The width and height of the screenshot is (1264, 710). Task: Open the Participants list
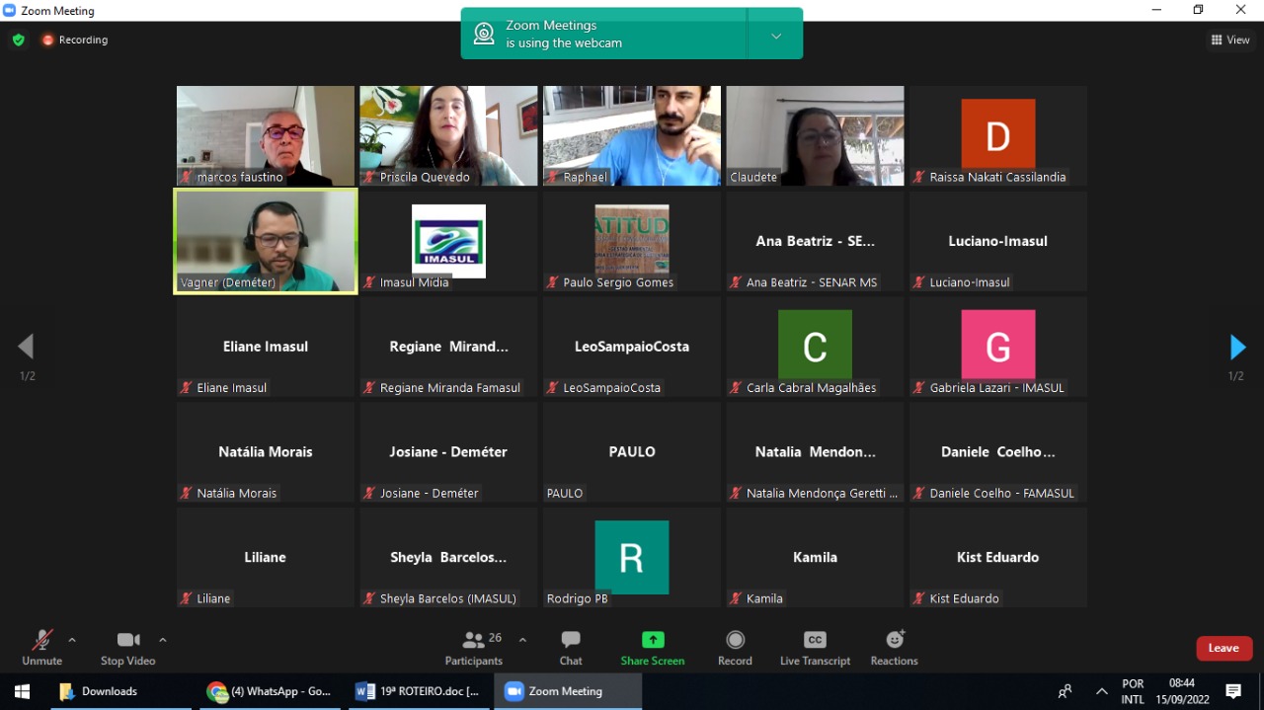474,647
